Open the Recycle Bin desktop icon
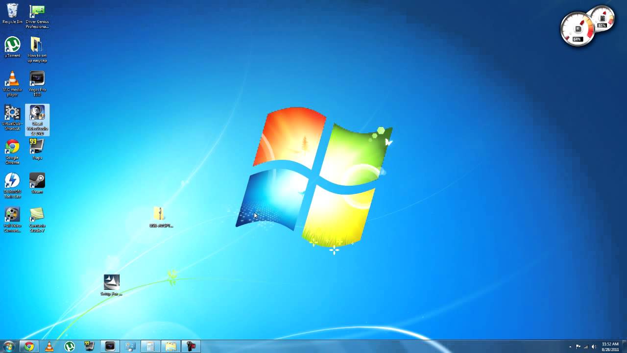This screenshot has width=627, height=353. pyautogui.click(x=12, y=13)
